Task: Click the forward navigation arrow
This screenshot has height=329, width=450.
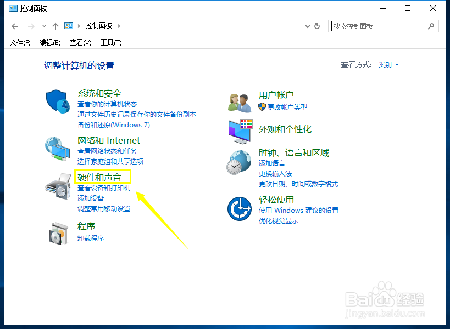Action: click(x=31, y=26)
